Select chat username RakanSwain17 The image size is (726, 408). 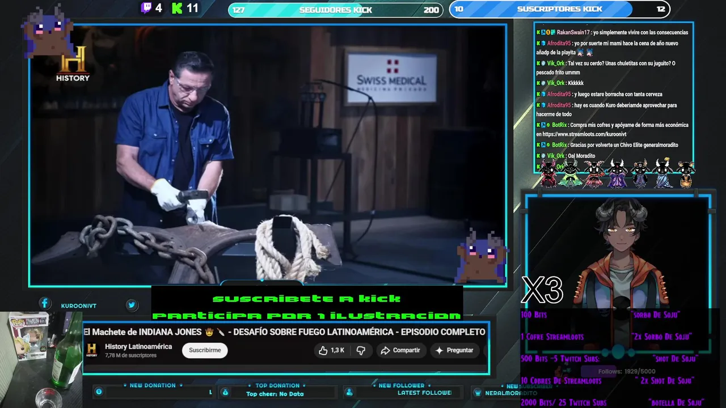point(573,32)
